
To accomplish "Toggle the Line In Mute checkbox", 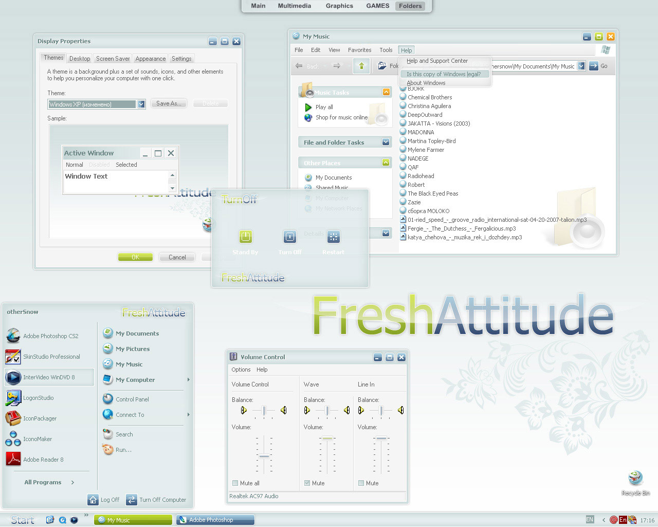I will (361, 483).
